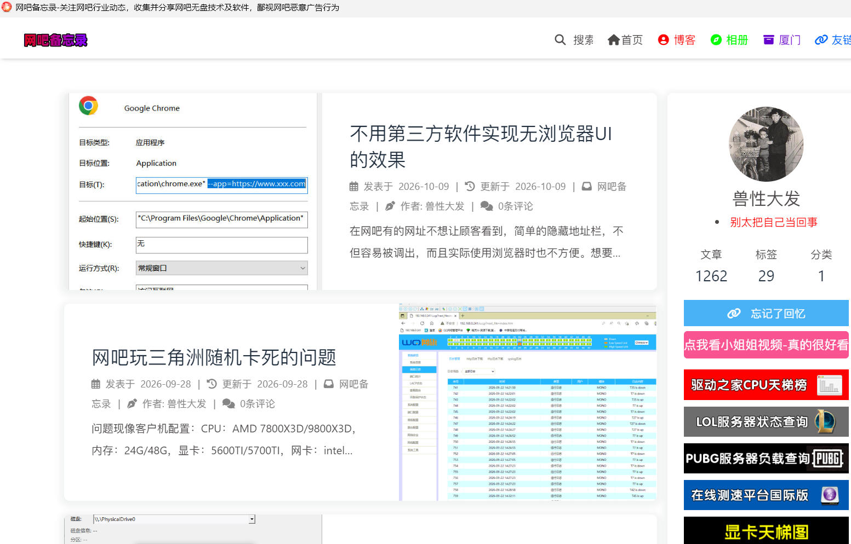Viewport: 851px width, 544px height.
Task: Open the 搜索 menu item
Action: tap(574, 40)
